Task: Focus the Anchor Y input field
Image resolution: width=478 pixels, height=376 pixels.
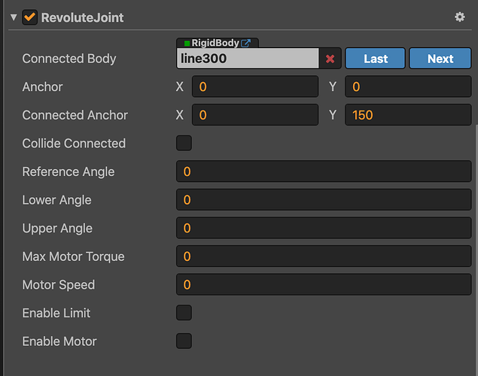Action: (x=408, y=87)
